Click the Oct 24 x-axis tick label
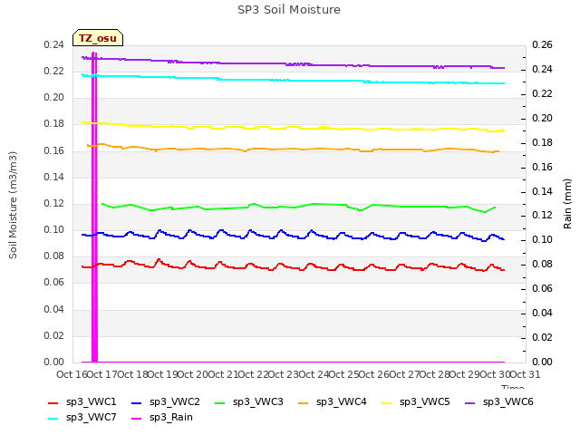580x435 pixels. coord(314,374)
